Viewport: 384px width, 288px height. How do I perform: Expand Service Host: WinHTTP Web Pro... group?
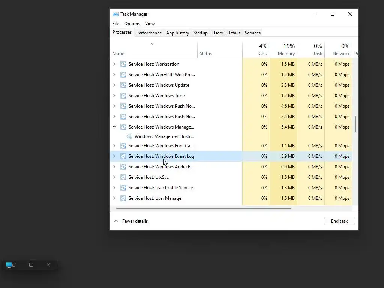(x=114, y=75)
